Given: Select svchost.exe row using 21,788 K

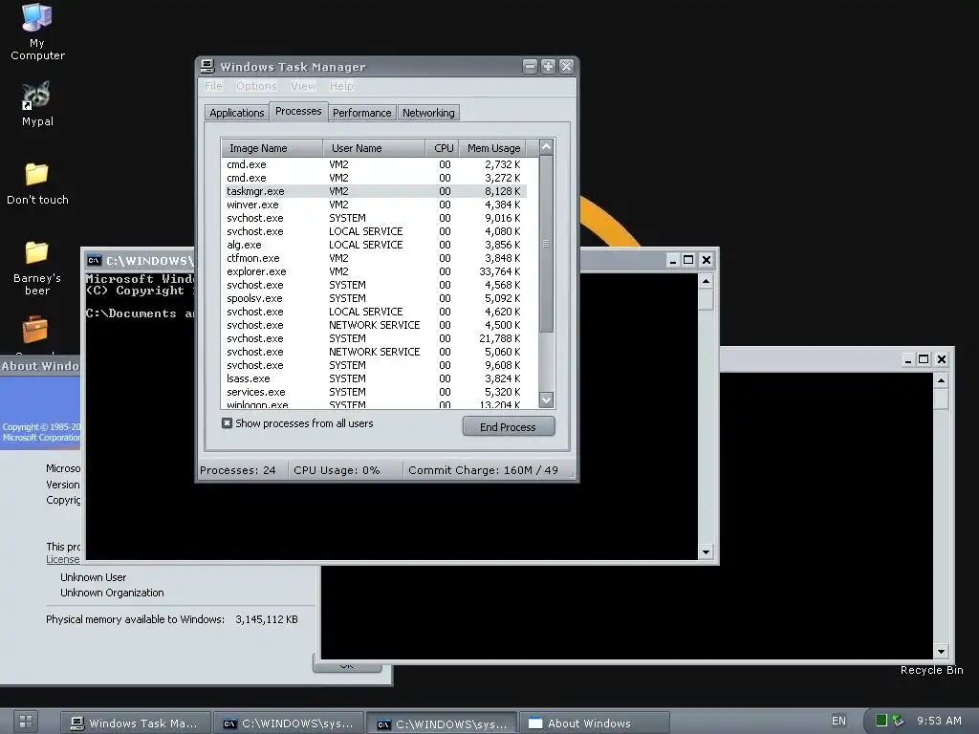Looking at the screenshot, I should (x=376, y=338).
